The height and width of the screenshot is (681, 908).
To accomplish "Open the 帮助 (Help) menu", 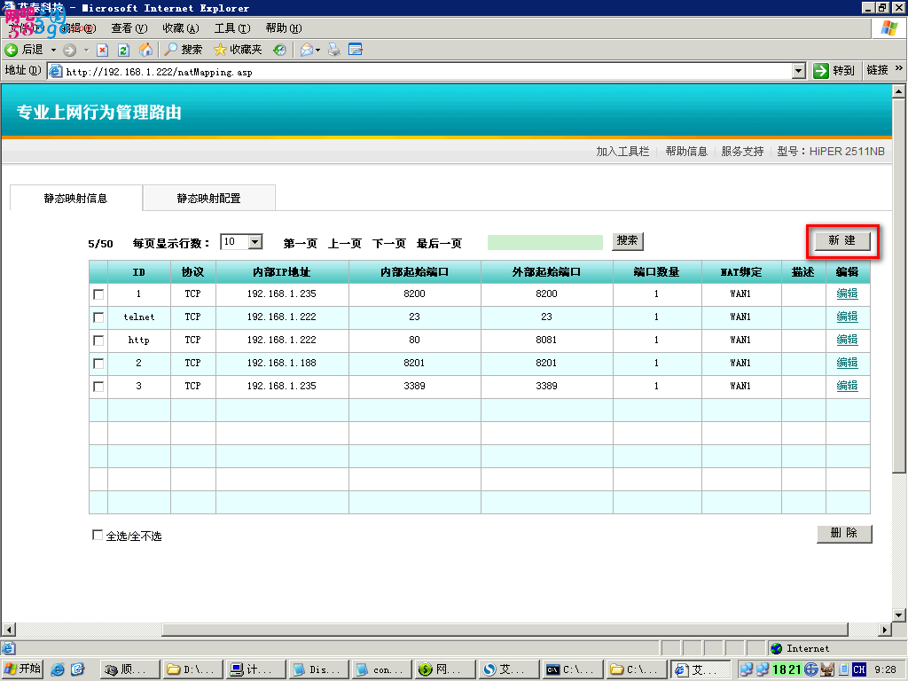I will point(284,27).
